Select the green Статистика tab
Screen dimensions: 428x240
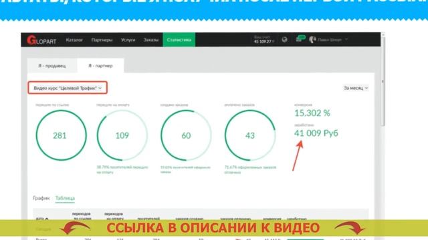pyautogui.click(x=179, y=40)
